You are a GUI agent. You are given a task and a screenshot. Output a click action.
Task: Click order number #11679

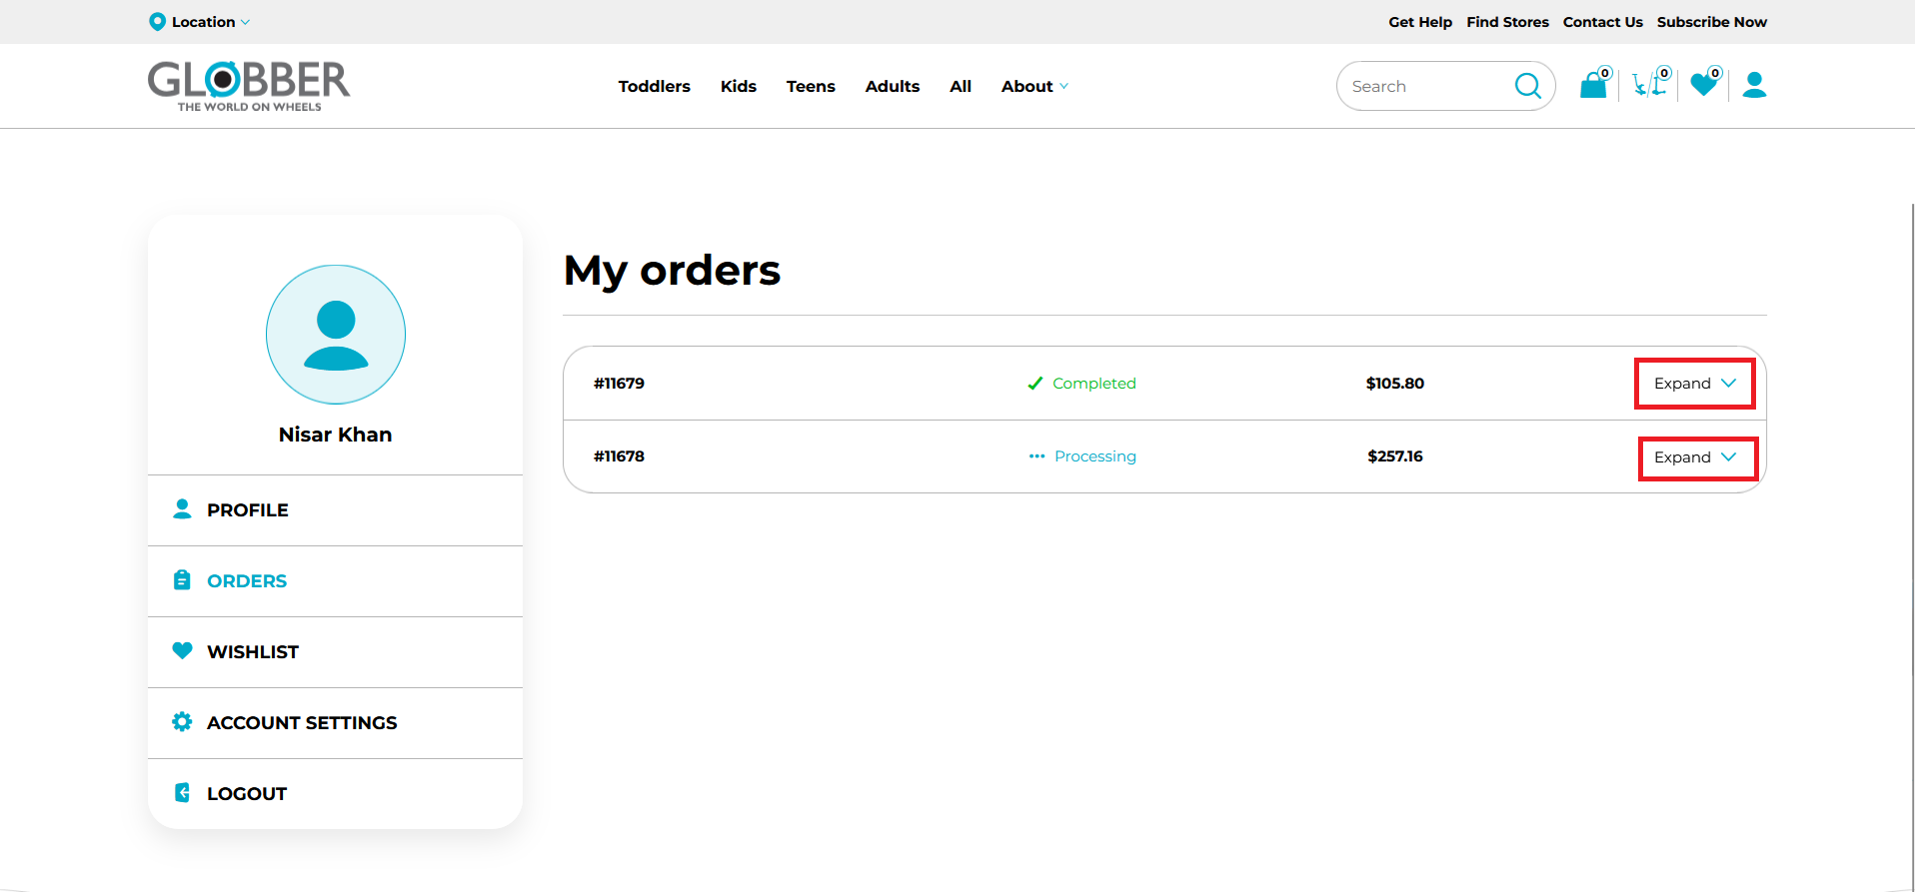pyautogui.click(x=619, y=384)
